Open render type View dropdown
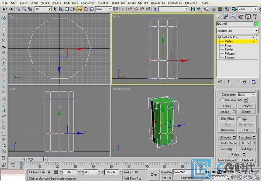This screenshot has height=181, width=261. 247,9
